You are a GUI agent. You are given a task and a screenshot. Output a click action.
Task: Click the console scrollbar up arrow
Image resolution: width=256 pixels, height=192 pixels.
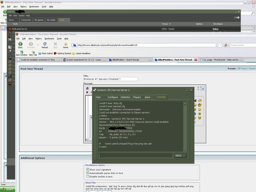pos(185,103)
